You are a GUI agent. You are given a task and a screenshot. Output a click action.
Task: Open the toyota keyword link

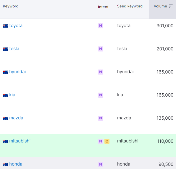pos(16,26)
